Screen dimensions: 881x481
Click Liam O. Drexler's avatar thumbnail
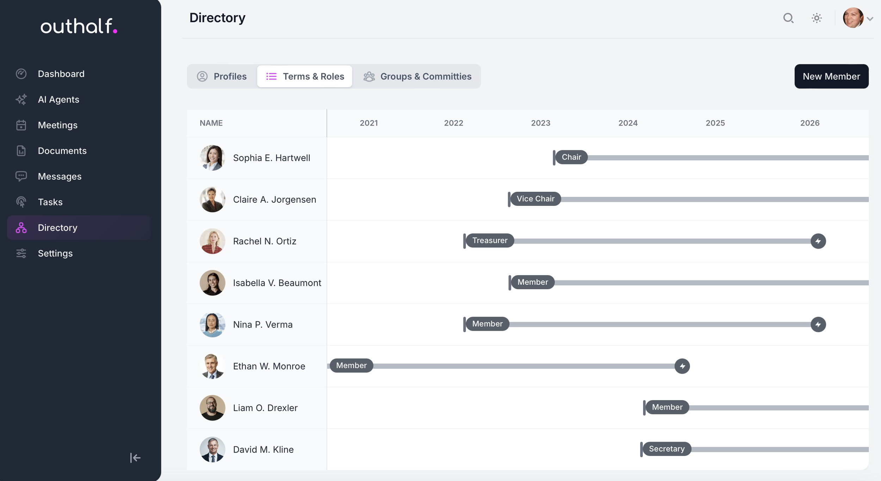pos(212,408)
